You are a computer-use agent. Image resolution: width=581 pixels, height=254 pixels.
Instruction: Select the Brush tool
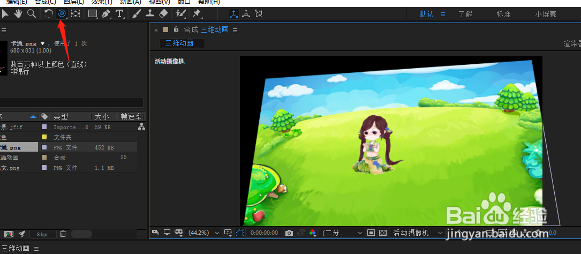pos(137,14)
